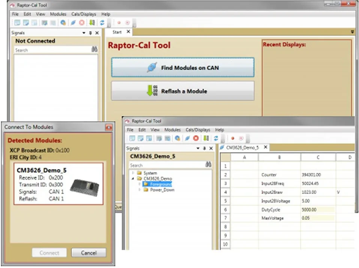Image resolution: width=359 pixels, height=268 pixels.
Task: Click the green reflash arrow icon in the front window toolbar
Action: (206, 138)
